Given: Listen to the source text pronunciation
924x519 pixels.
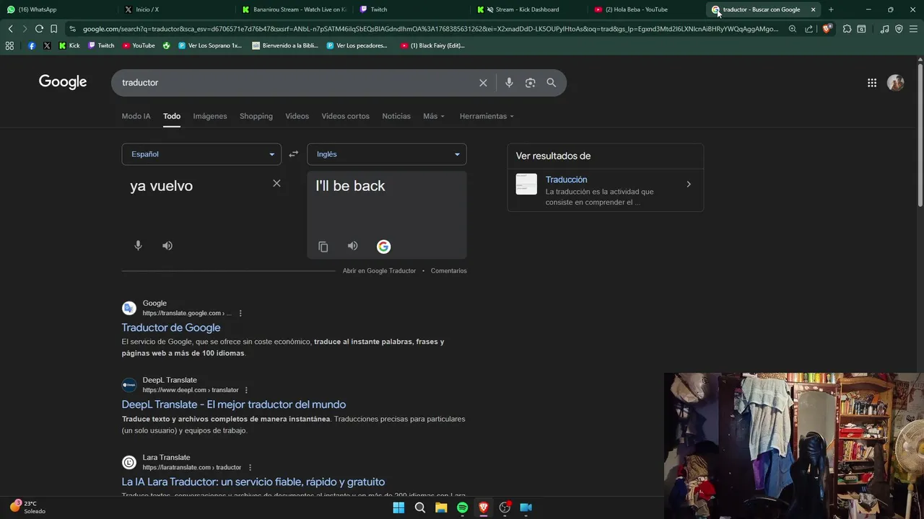Looking at the screenshot, I should point(167,246).
